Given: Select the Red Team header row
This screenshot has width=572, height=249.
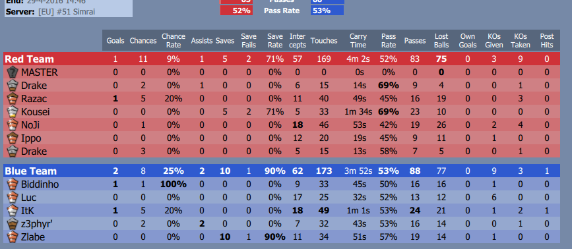Looking at the screenshot, I should point(282,59).
